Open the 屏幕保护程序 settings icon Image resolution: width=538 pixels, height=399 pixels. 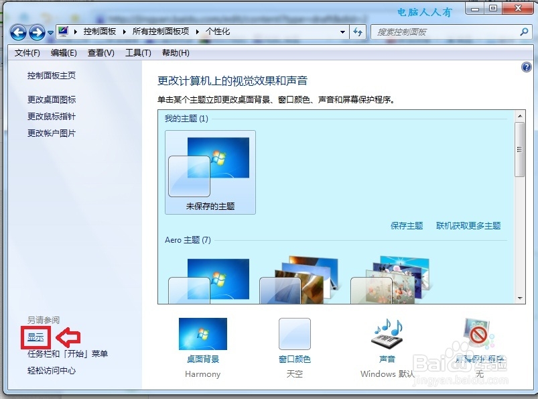(x=476, y=333)
